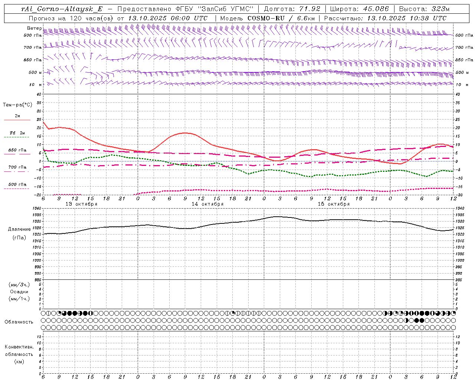The height and width of the screenshot is (380, 475).
Task: Click the 850 гПа temperature legend entry
Action: pos(17,150)
